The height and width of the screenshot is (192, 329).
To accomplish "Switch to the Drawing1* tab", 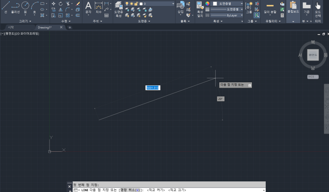I will 45,27.
